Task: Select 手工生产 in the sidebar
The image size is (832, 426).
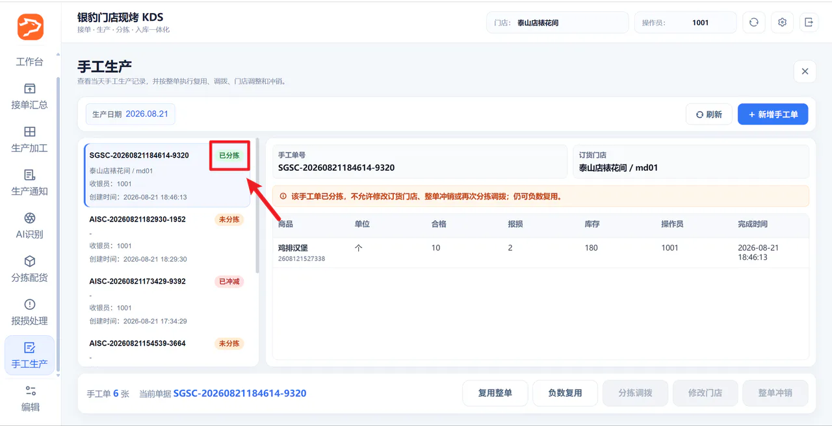Action: point(30,355)
